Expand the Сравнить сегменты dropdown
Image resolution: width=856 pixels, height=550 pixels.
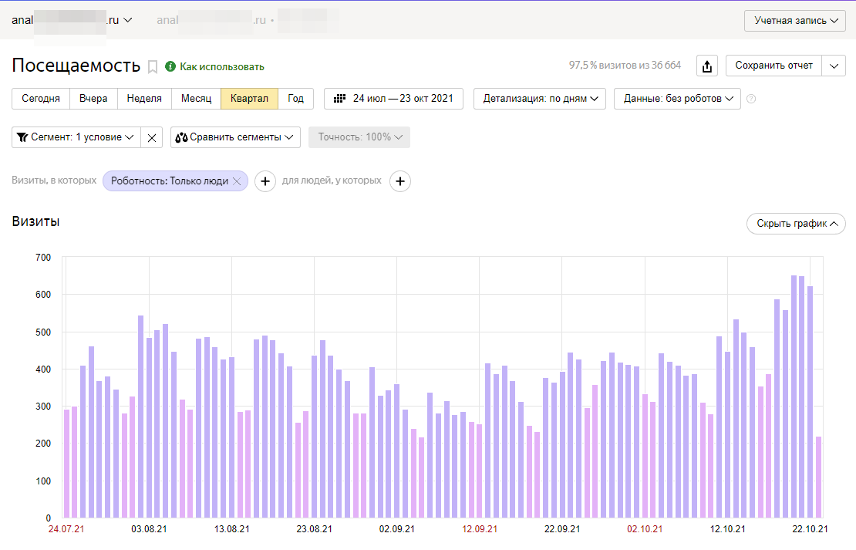point(234,137)
